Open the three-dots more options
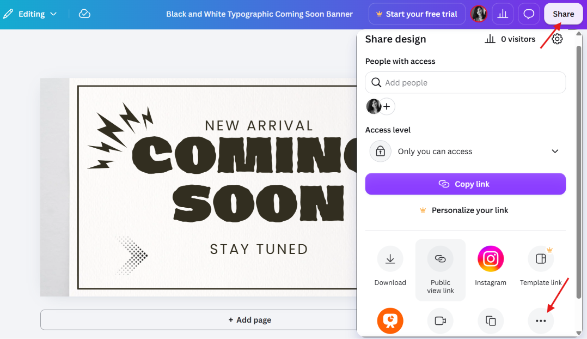 541,320
